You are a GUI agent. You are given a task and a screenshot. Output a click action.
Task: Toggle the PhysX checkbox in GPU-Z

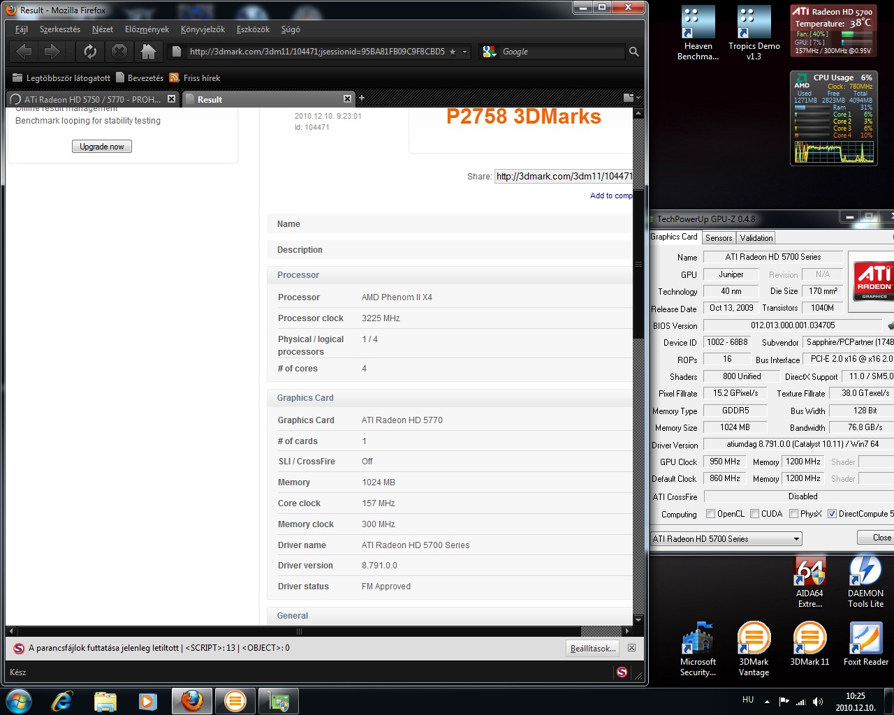793,514
